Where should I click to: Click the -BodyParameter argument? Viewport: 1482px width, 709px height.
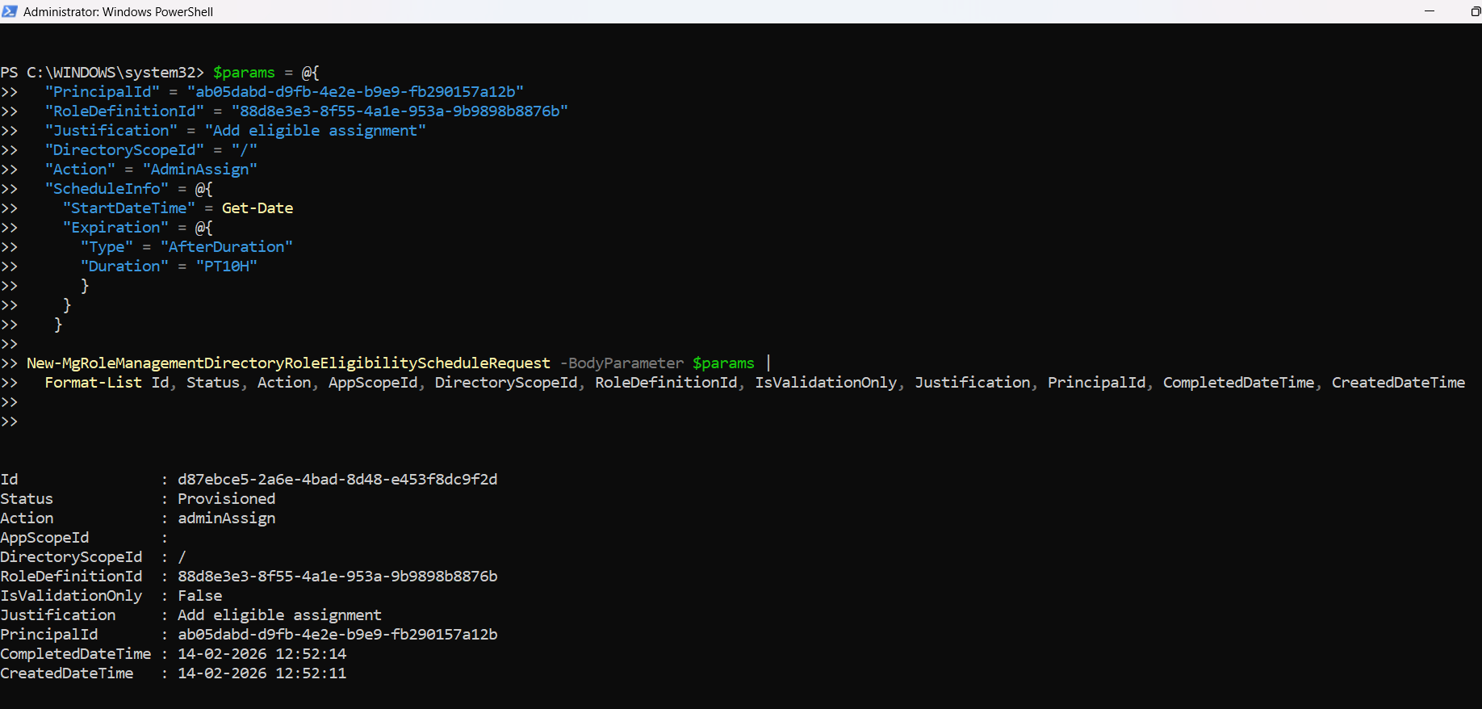click(x=622, y=363)
